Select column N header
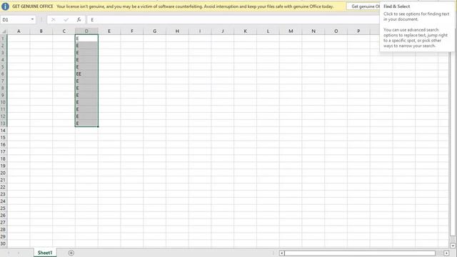457x257 pixels. [313, 31]
